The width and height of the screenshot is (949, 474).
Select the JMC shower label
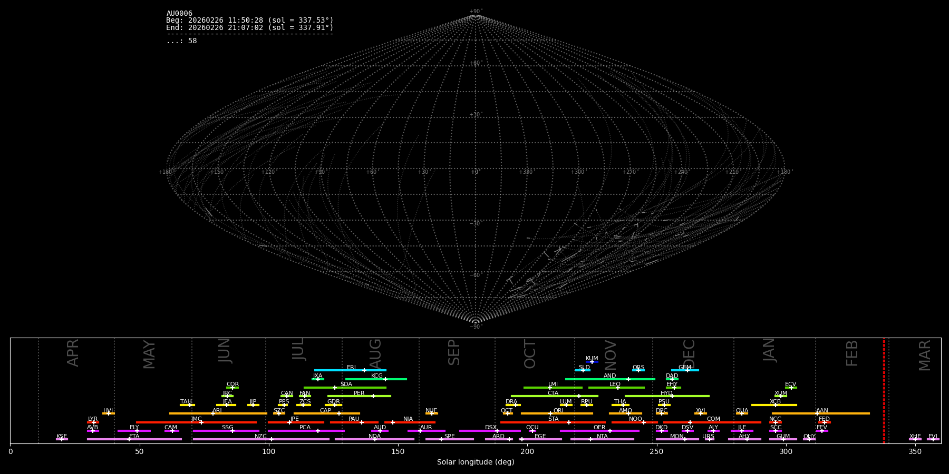[x=196, y=419]
